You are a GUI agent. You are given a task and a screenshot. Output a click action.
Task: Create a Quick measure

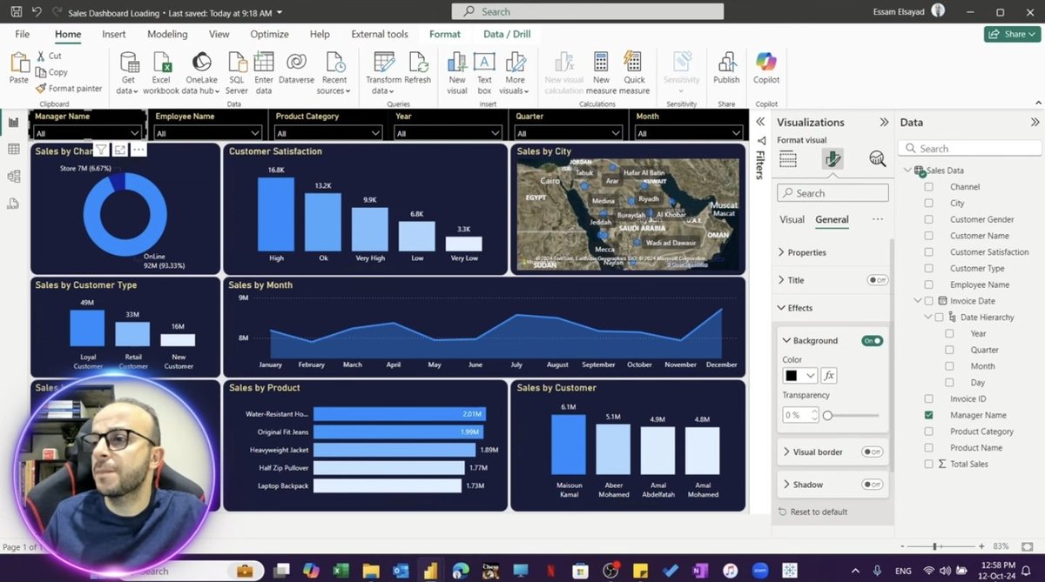(x=634, y=73)
